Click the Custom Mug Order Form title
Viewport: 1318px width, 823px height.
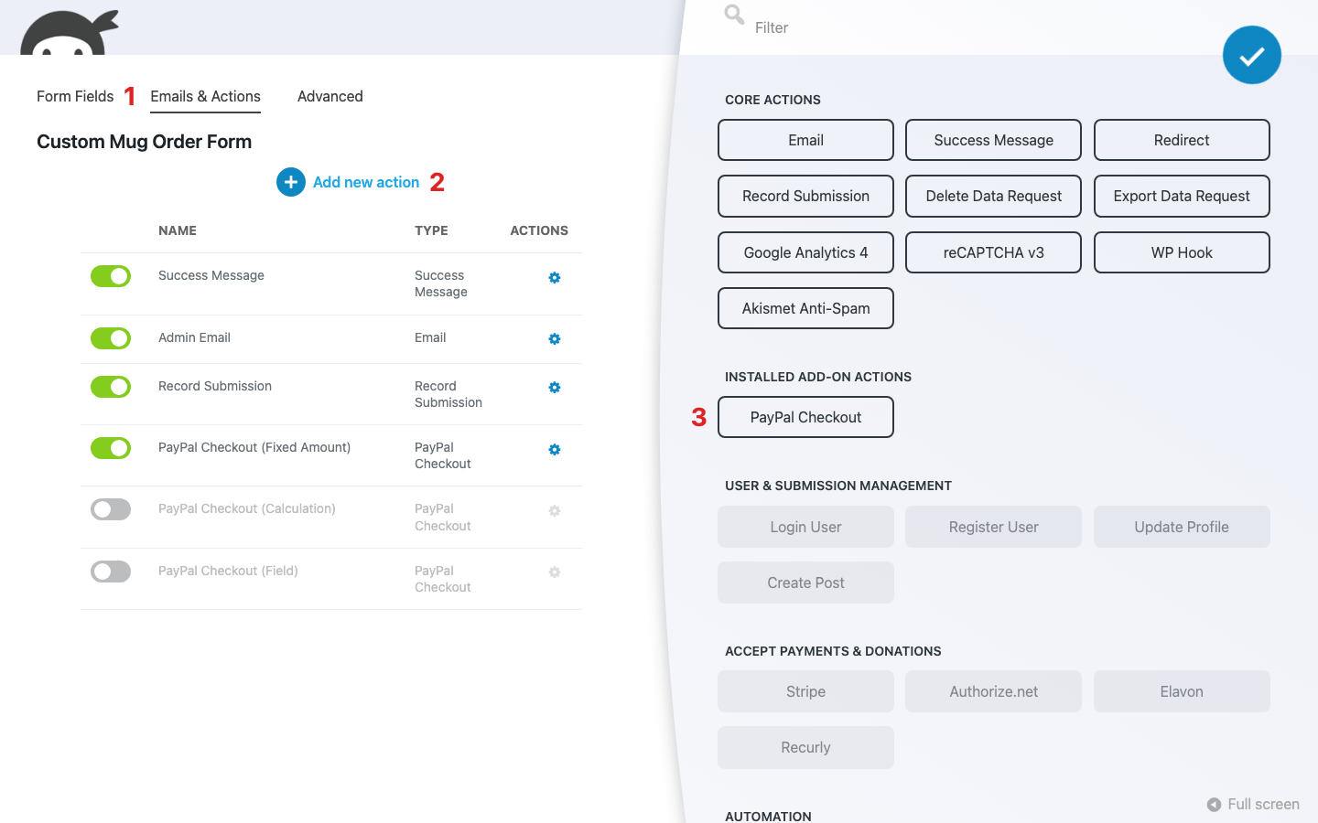pyautogui.click(x=144, y=142)
